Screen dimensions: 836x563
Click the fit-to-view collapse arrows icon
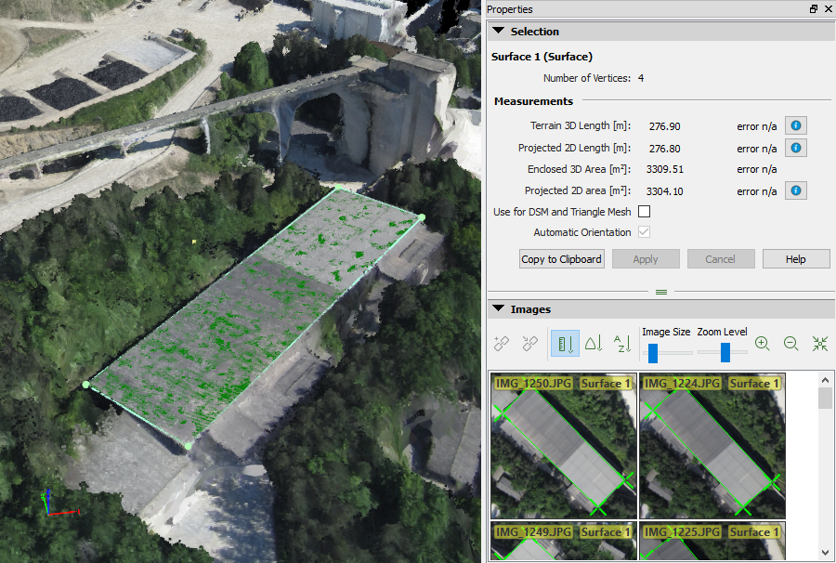tap(820, 344)
